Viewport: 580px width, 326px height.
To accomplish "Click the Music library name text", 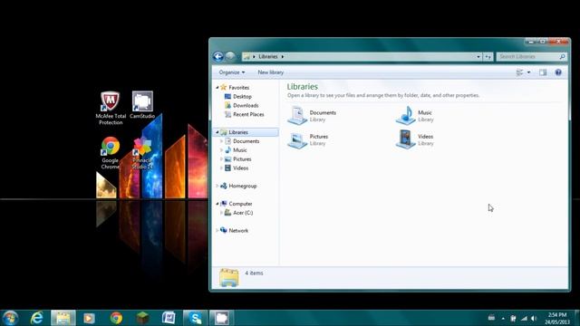I will click(425, 112).
